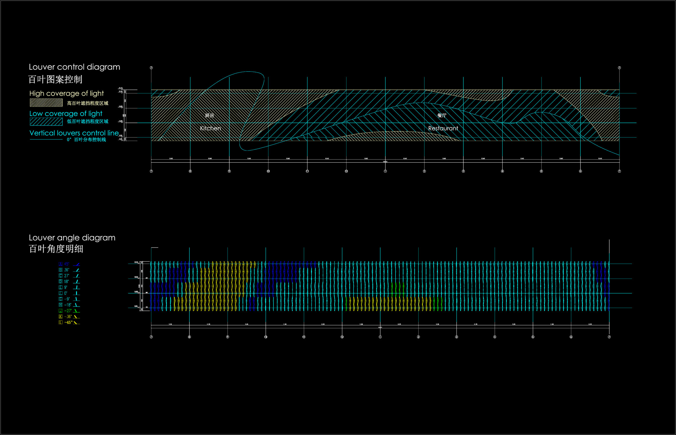Image resolution: width=676 pixels, height=435 pixels.
Task: Click the boxed letter A legend marker
Action: pos(60,264)
